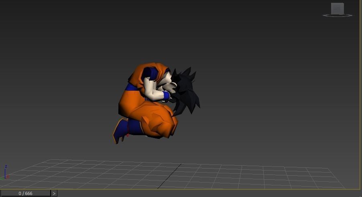Click the ViewCube in the viewport corner

337,8
